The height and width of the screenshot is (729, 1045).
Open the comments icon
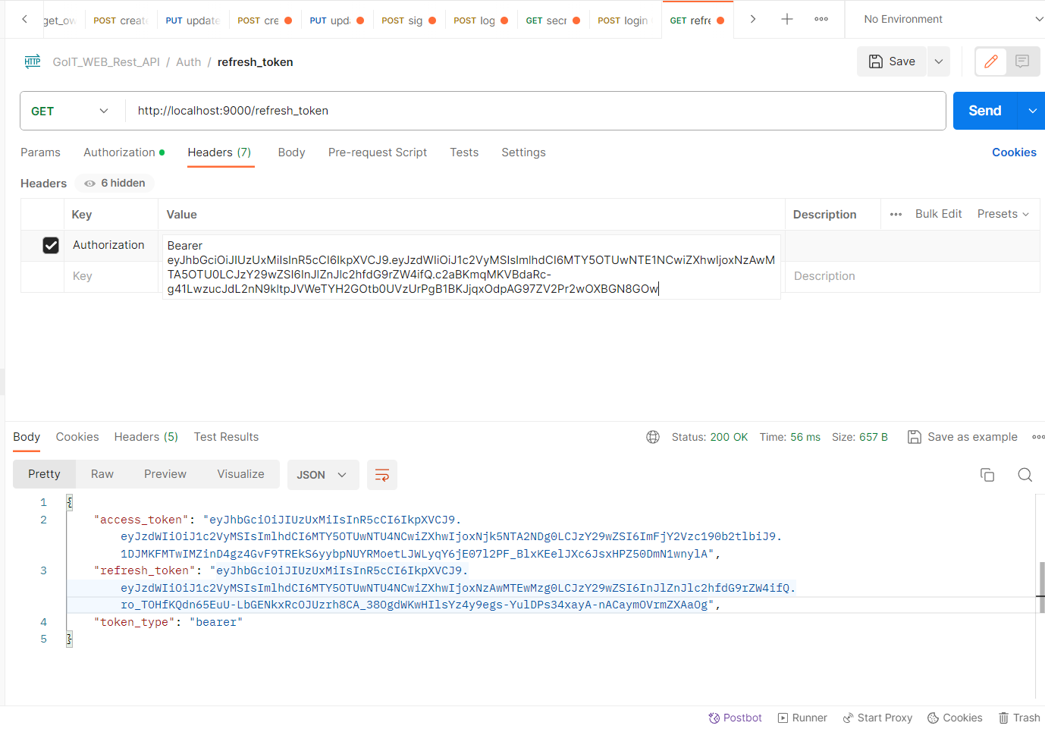[x=1022, y=61]
